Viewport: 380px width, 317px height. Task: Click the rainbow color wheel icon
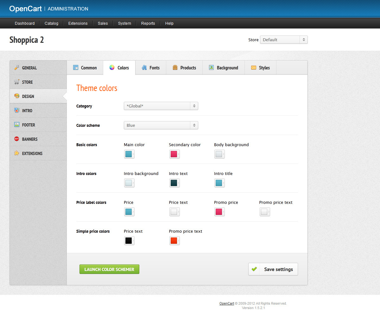(x=112, y=68)
